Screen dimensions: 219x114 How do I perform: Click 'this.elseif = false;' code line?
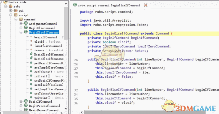pyautogui.click(x=114, y=77)
